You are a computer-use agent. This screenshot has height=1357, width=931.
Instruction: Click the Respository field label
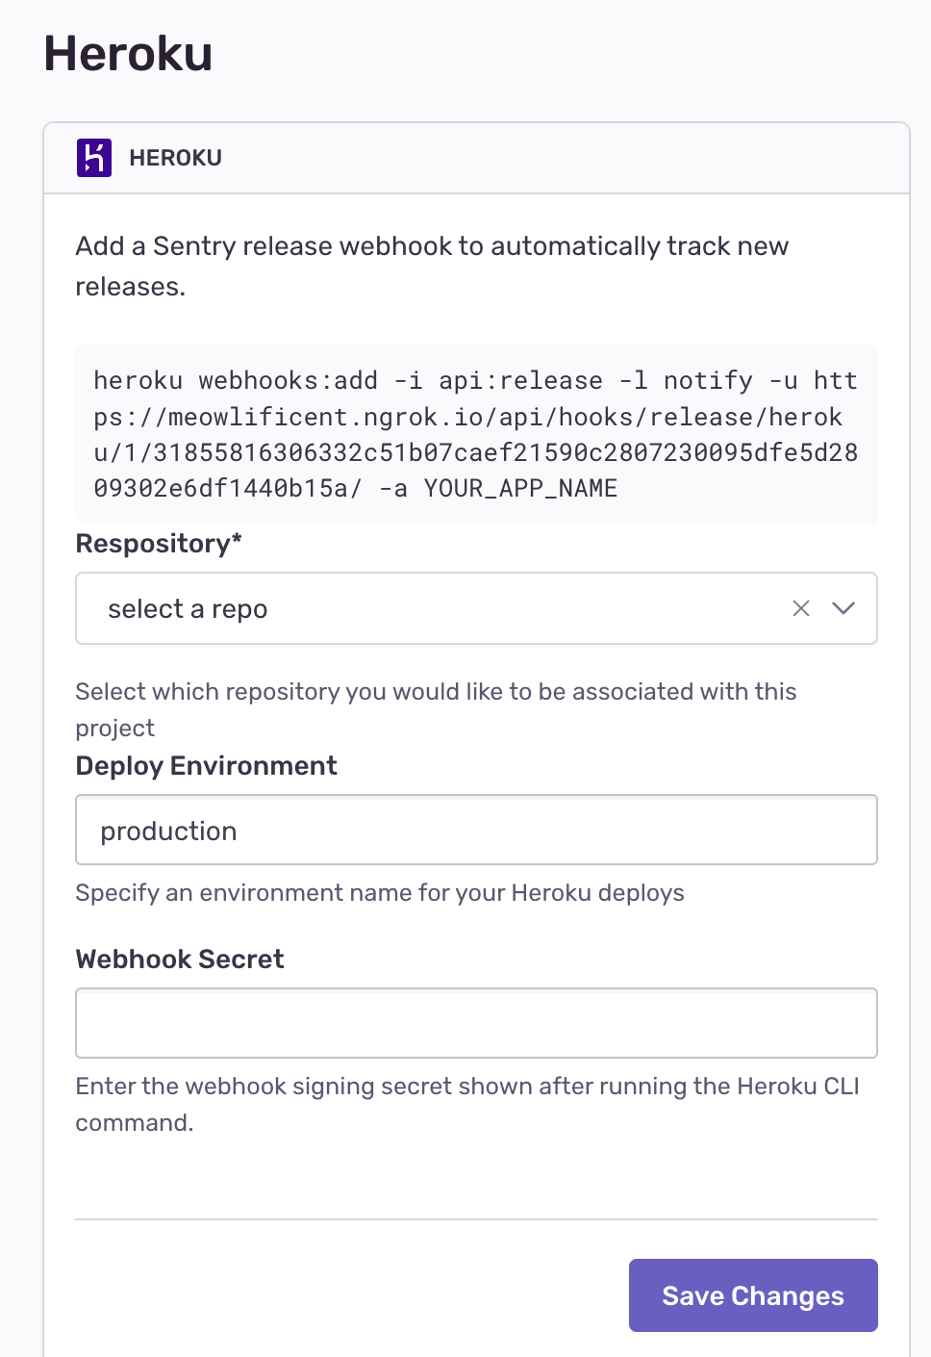159,544
